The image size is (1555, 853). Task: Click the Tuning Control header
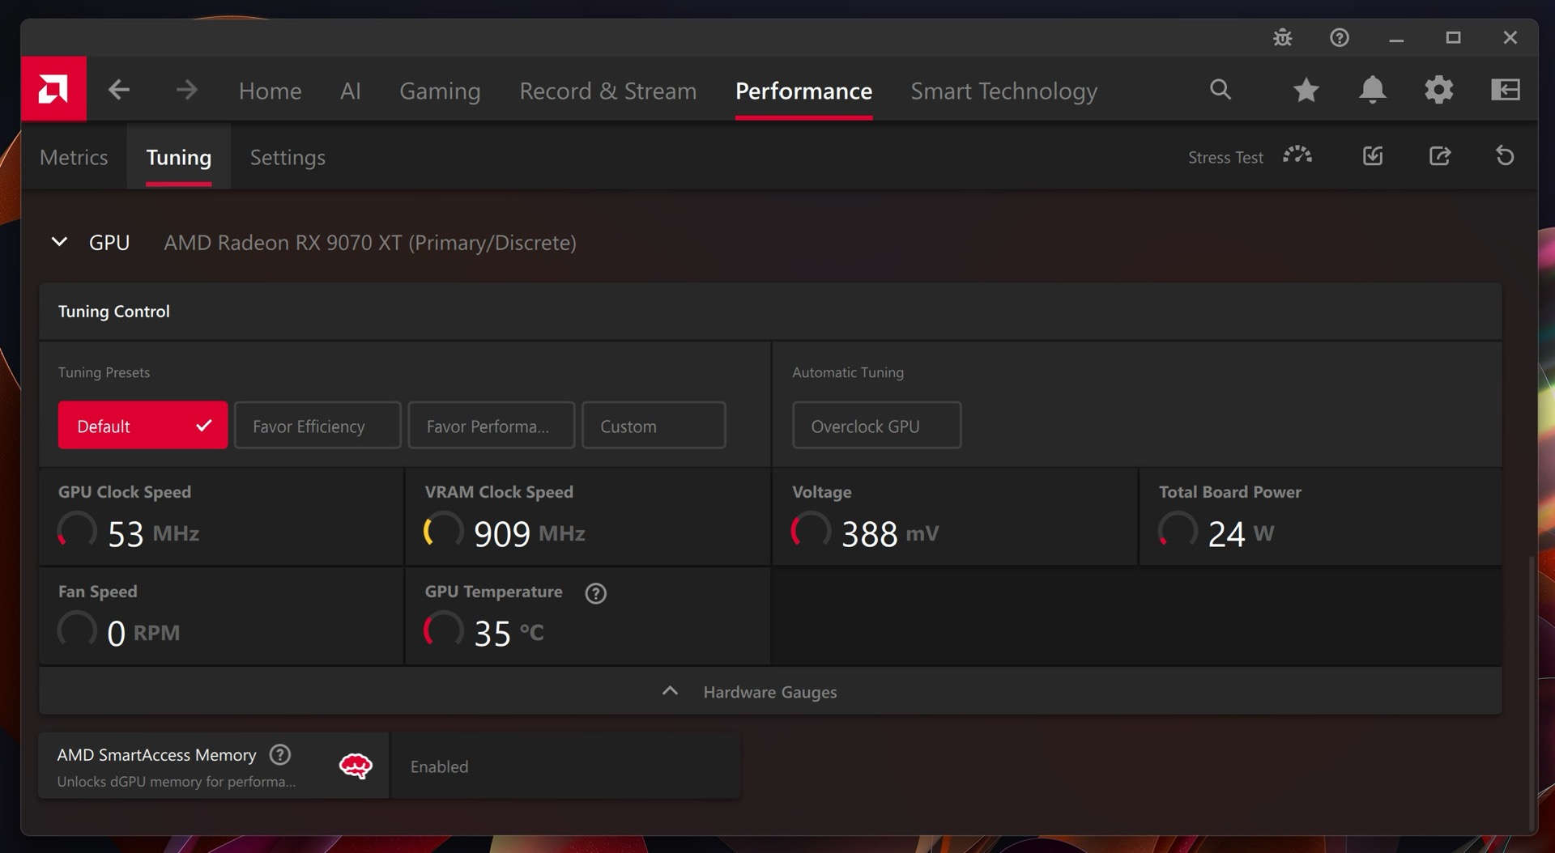click(114, 311)
